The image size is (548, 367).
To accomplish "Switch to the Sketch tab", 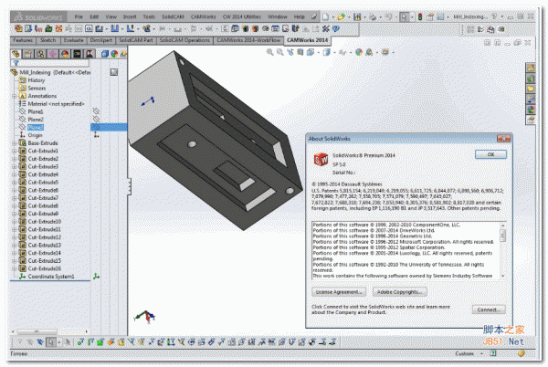I will pyautogui.click(x=47, y=40).
